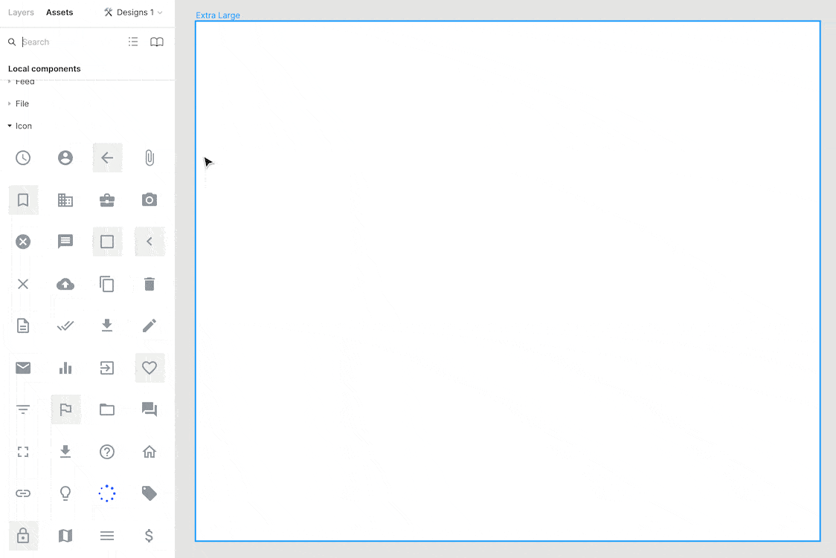Click the Local components heading
Viewport: 836px width, 558px height.
click(x=44, y=68)
